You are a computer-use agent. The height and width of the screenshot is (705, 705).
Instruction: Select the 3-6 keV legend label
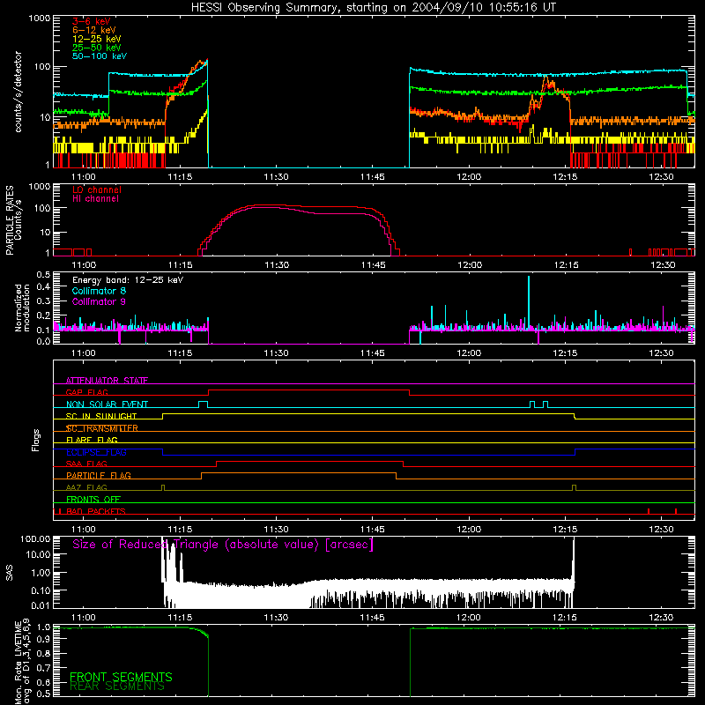pyautogui.click(x=92, y=21)
